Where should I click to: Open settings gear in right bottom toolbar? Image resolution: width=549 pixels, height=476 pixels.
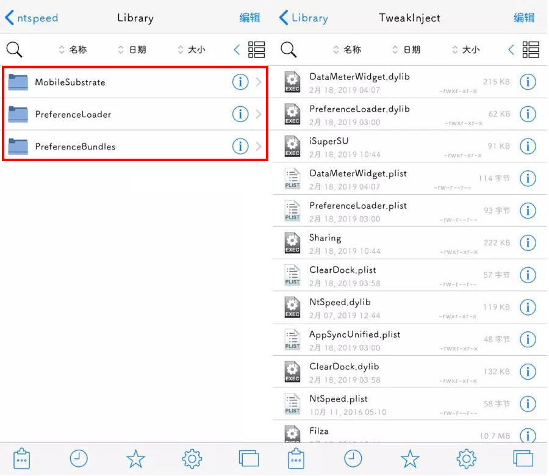click(x=467, y=458)
